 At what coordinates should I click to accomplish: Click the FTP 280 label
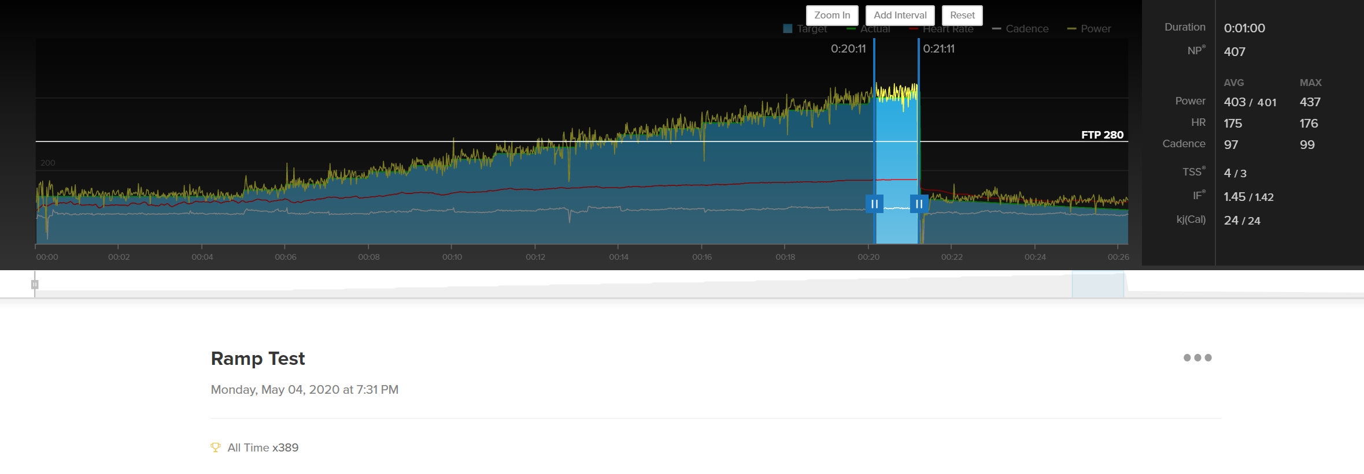tap(1102, 135)
